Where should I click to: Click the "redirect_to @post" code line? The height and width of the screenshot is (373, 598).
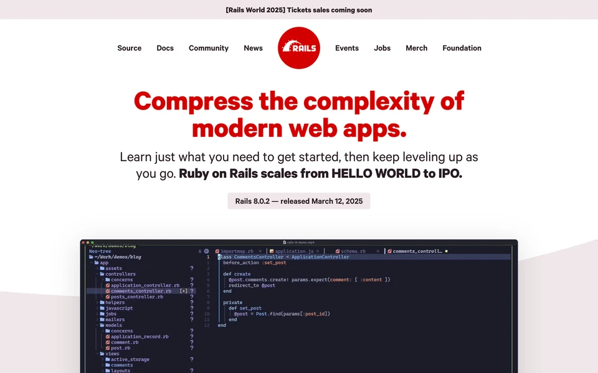[252, 285]
